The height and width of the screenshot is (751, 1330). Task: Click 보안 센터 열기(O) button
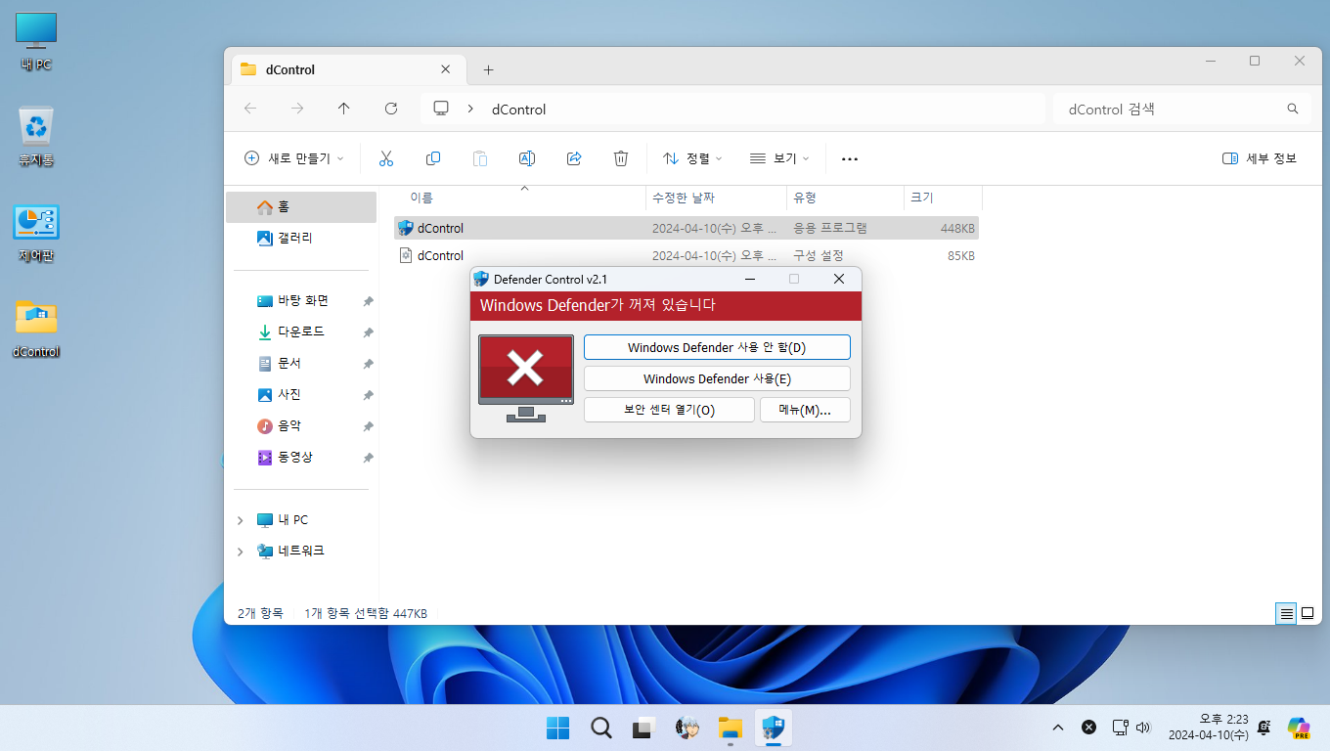(669, 410)
